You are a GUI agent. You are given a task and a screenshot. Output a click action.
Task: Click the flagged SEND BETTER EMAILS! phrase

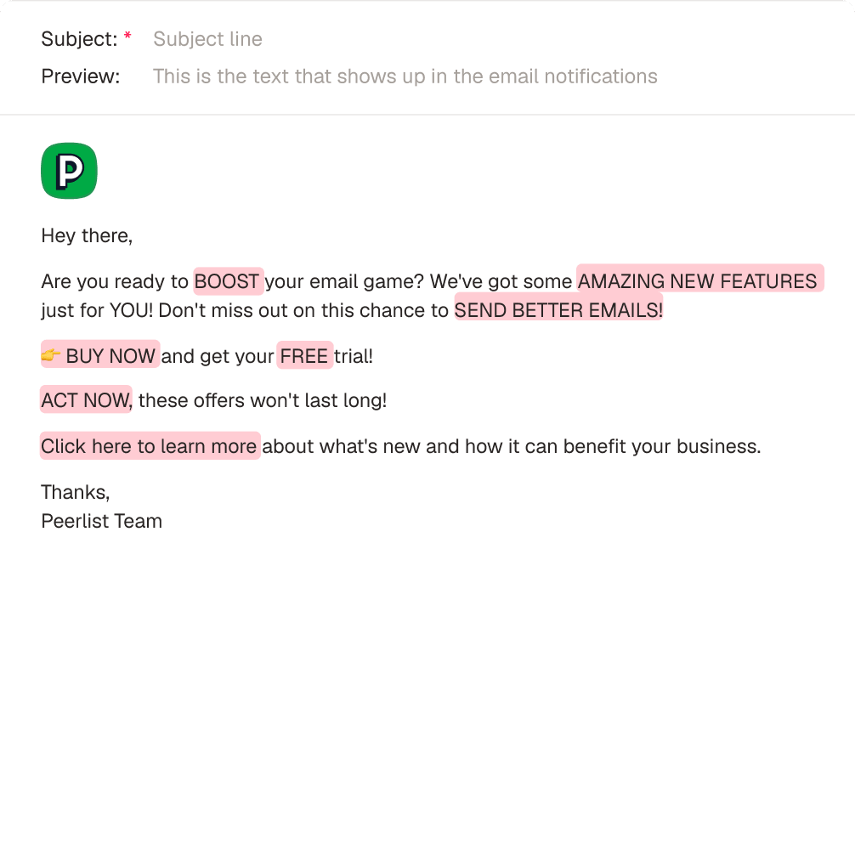[x=558, y=310]
